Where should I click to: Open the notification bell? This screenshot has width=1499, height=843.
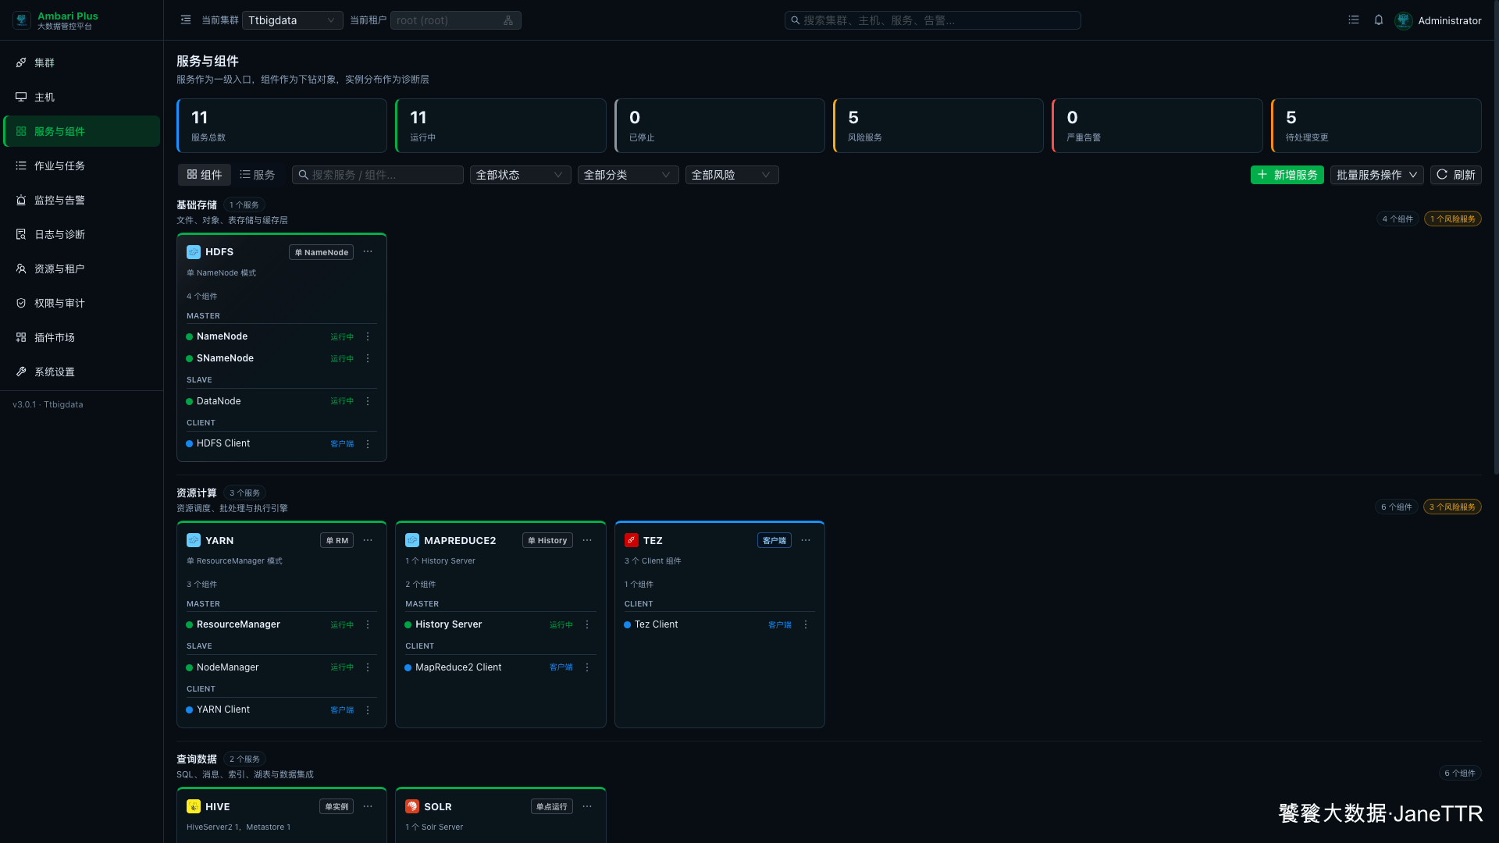tap(1379, 20)
